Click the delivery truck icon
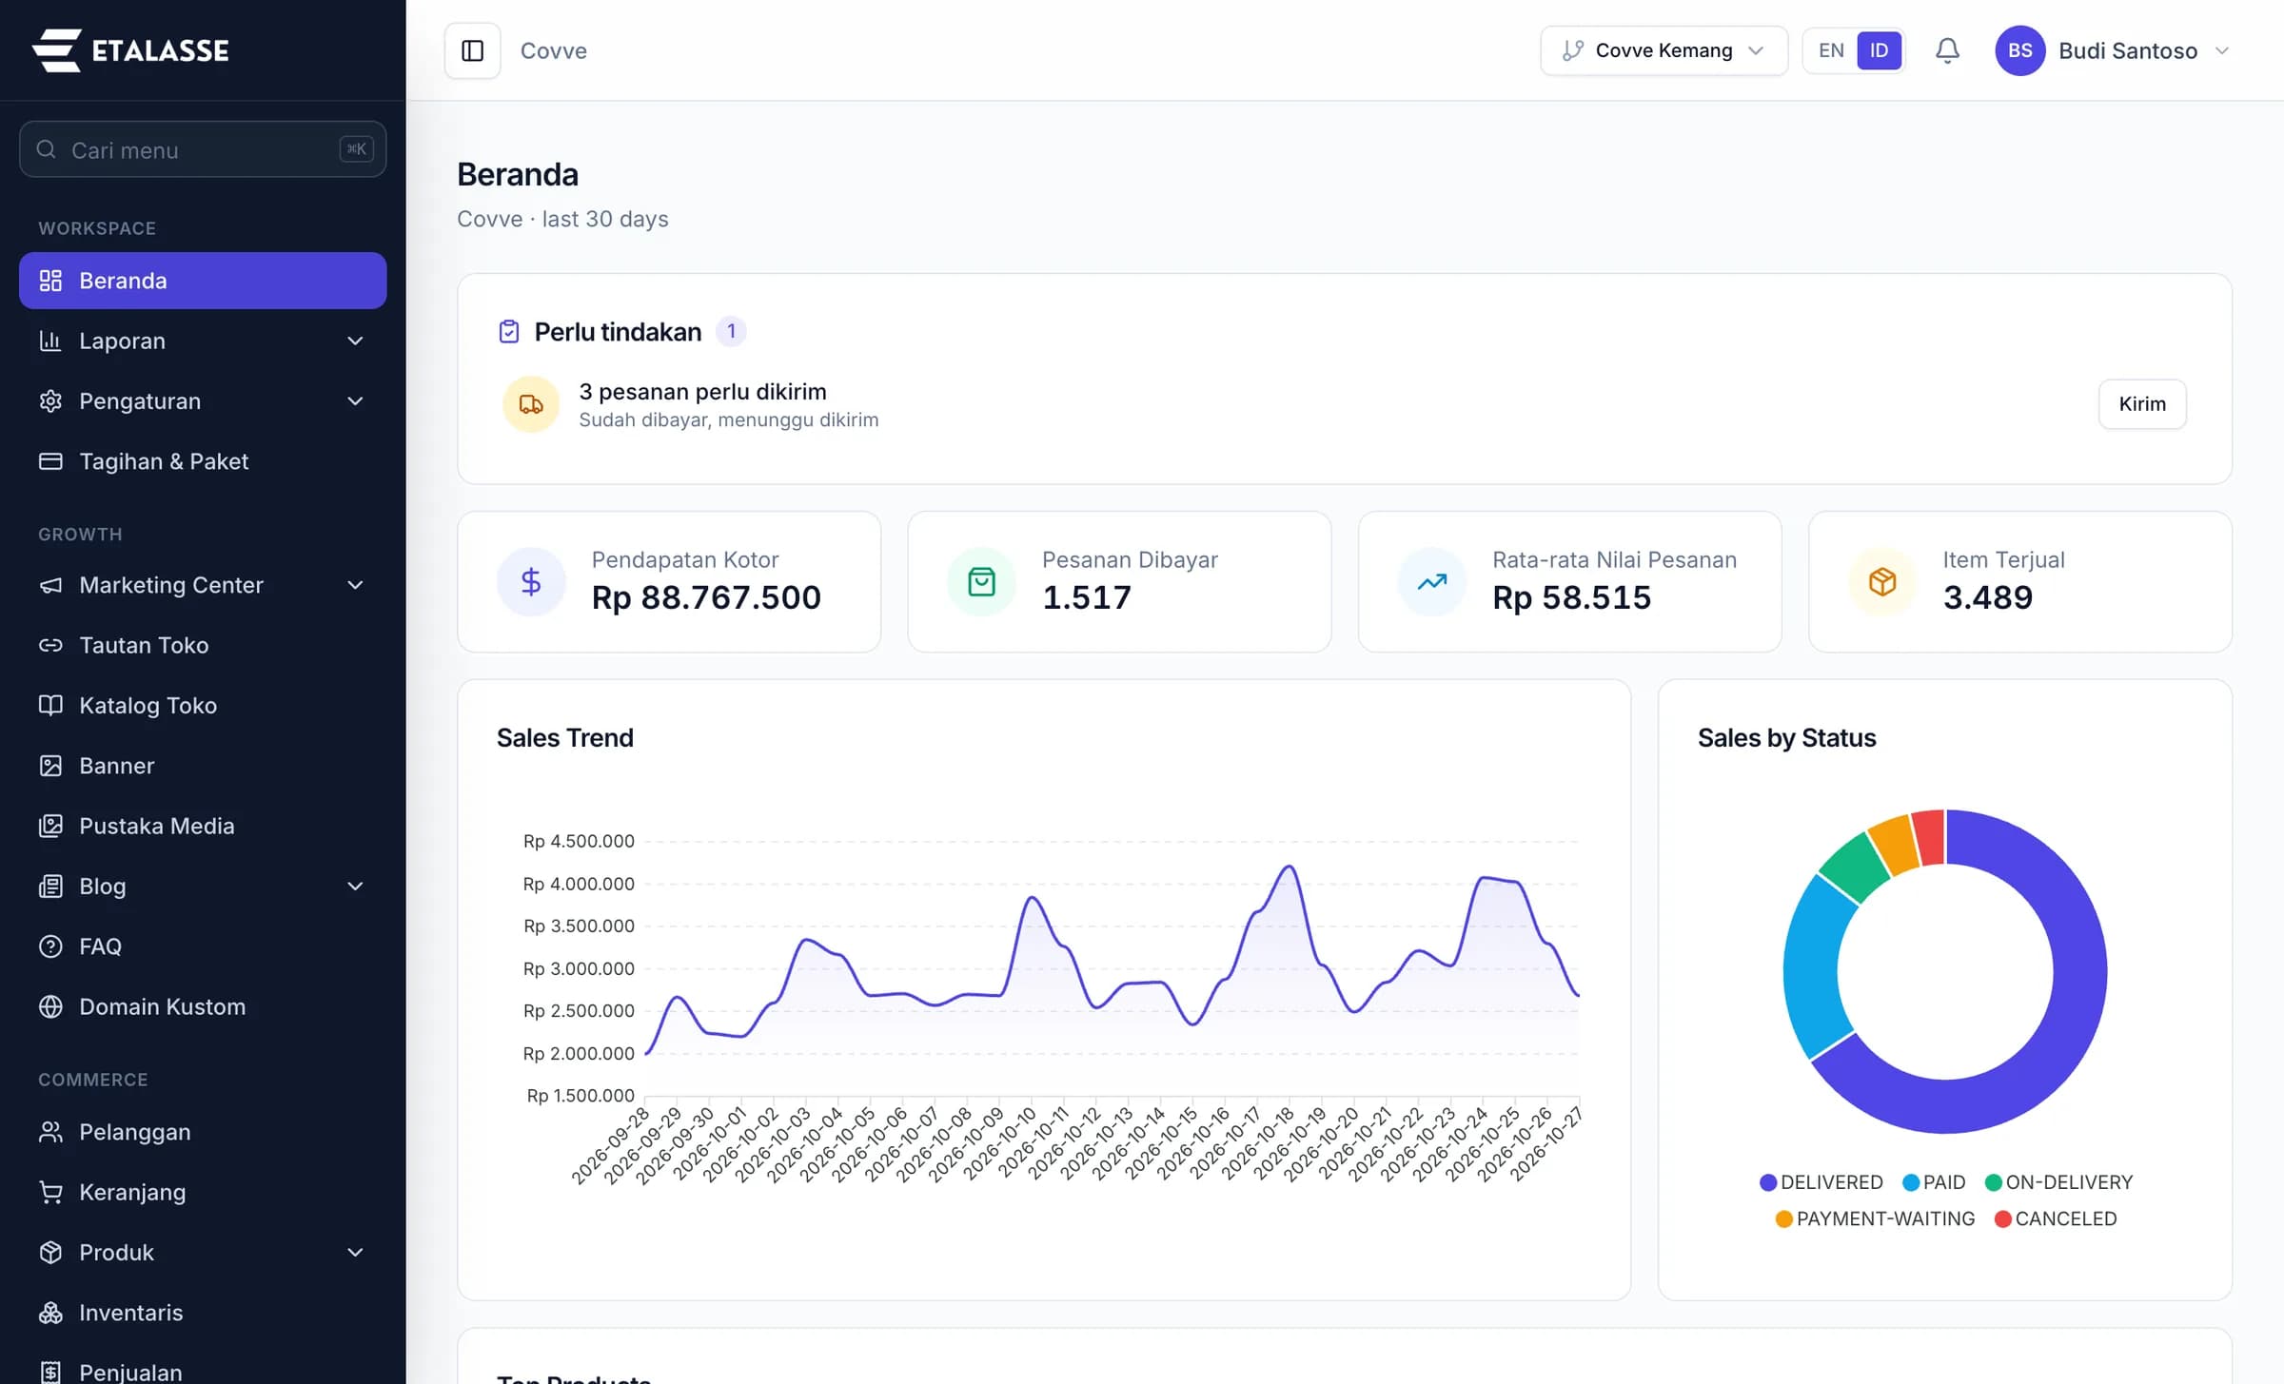 pyautogui.click(x=531, y=404)
